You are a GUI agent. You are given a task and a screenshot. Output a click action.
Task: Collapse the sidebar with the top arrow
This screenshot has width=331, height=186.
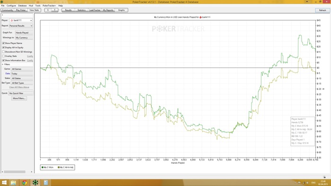[2, 15]
